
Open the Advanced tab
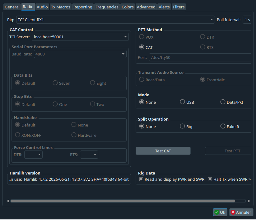[146, 7]
